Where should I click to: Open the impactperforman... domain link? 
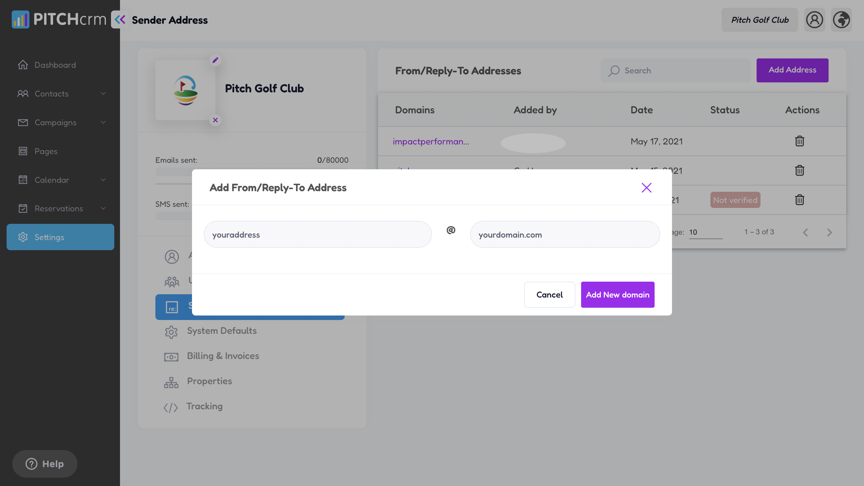(431, 141)
